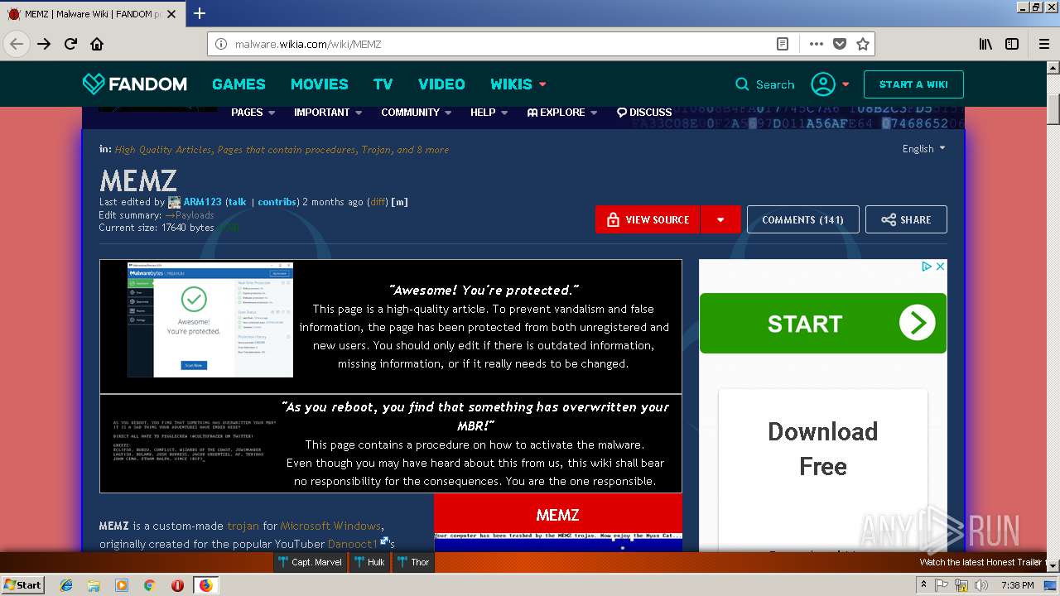Open High Quality Articles category link
Image resolution: width=1060 pixels, height=596 pixels.
click(x=164, y=150)
